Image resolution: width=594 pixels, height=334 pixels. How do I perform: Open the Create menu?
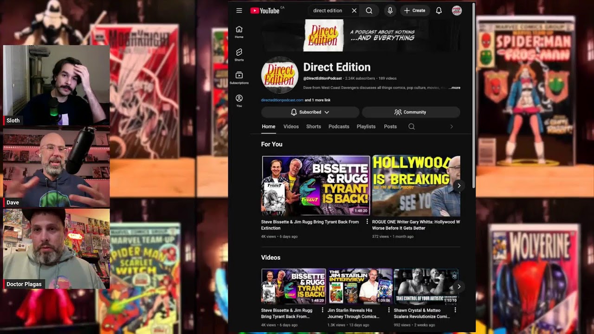[414, 11]
